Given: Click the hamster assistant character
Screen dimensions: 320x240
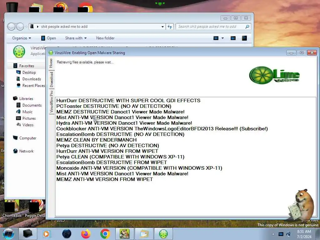Looking at the screenshot, I should (302, 204).
